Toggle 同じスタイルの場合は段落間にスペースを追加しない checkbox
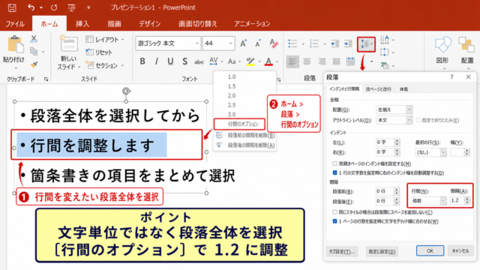Screen dimensions: 480x270 tap(335, 211)
